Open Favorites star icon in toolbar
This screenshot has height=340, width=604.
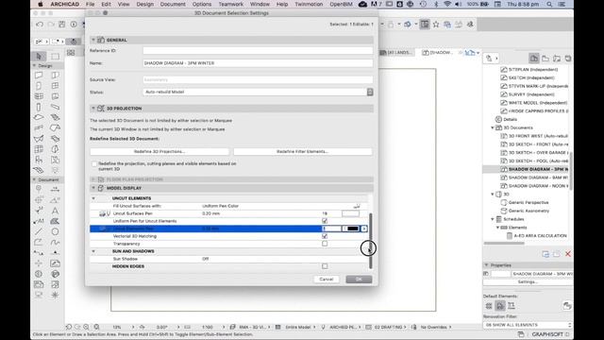(x=436, y=25)
